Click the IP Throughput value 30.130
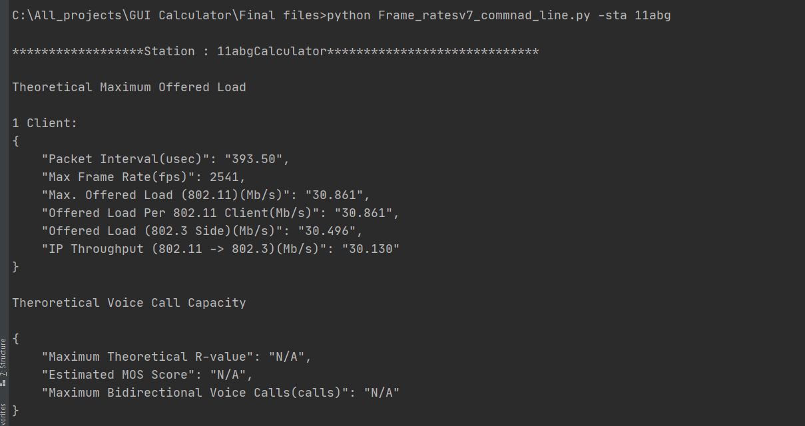The image size is (805, 426). pos(370,249)
